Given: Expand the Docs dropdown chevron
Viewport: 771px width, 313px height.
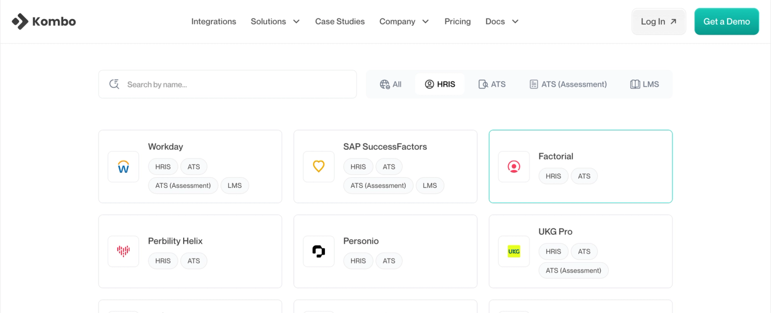Looking at the screenshot, I should coord(515,21).
